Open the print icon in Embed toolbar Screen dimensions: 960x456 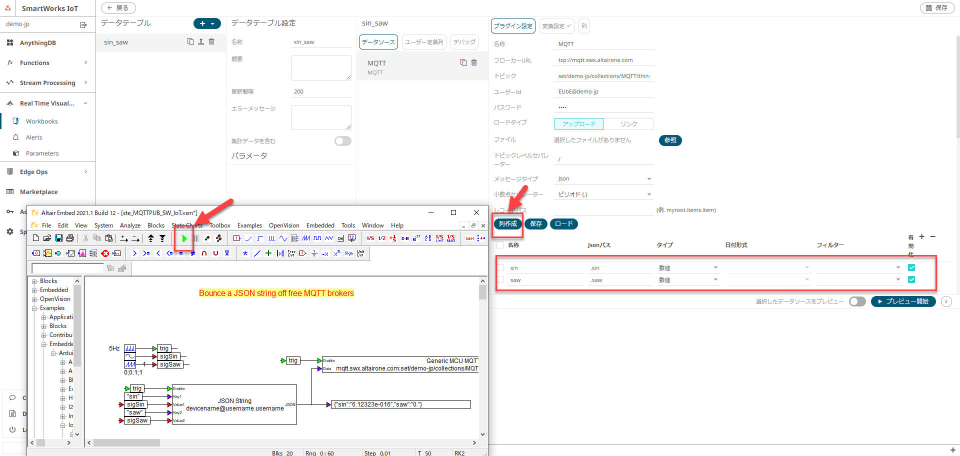70,238
